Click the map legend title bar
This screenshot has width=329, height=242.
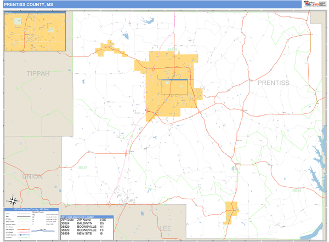[31, 210]
